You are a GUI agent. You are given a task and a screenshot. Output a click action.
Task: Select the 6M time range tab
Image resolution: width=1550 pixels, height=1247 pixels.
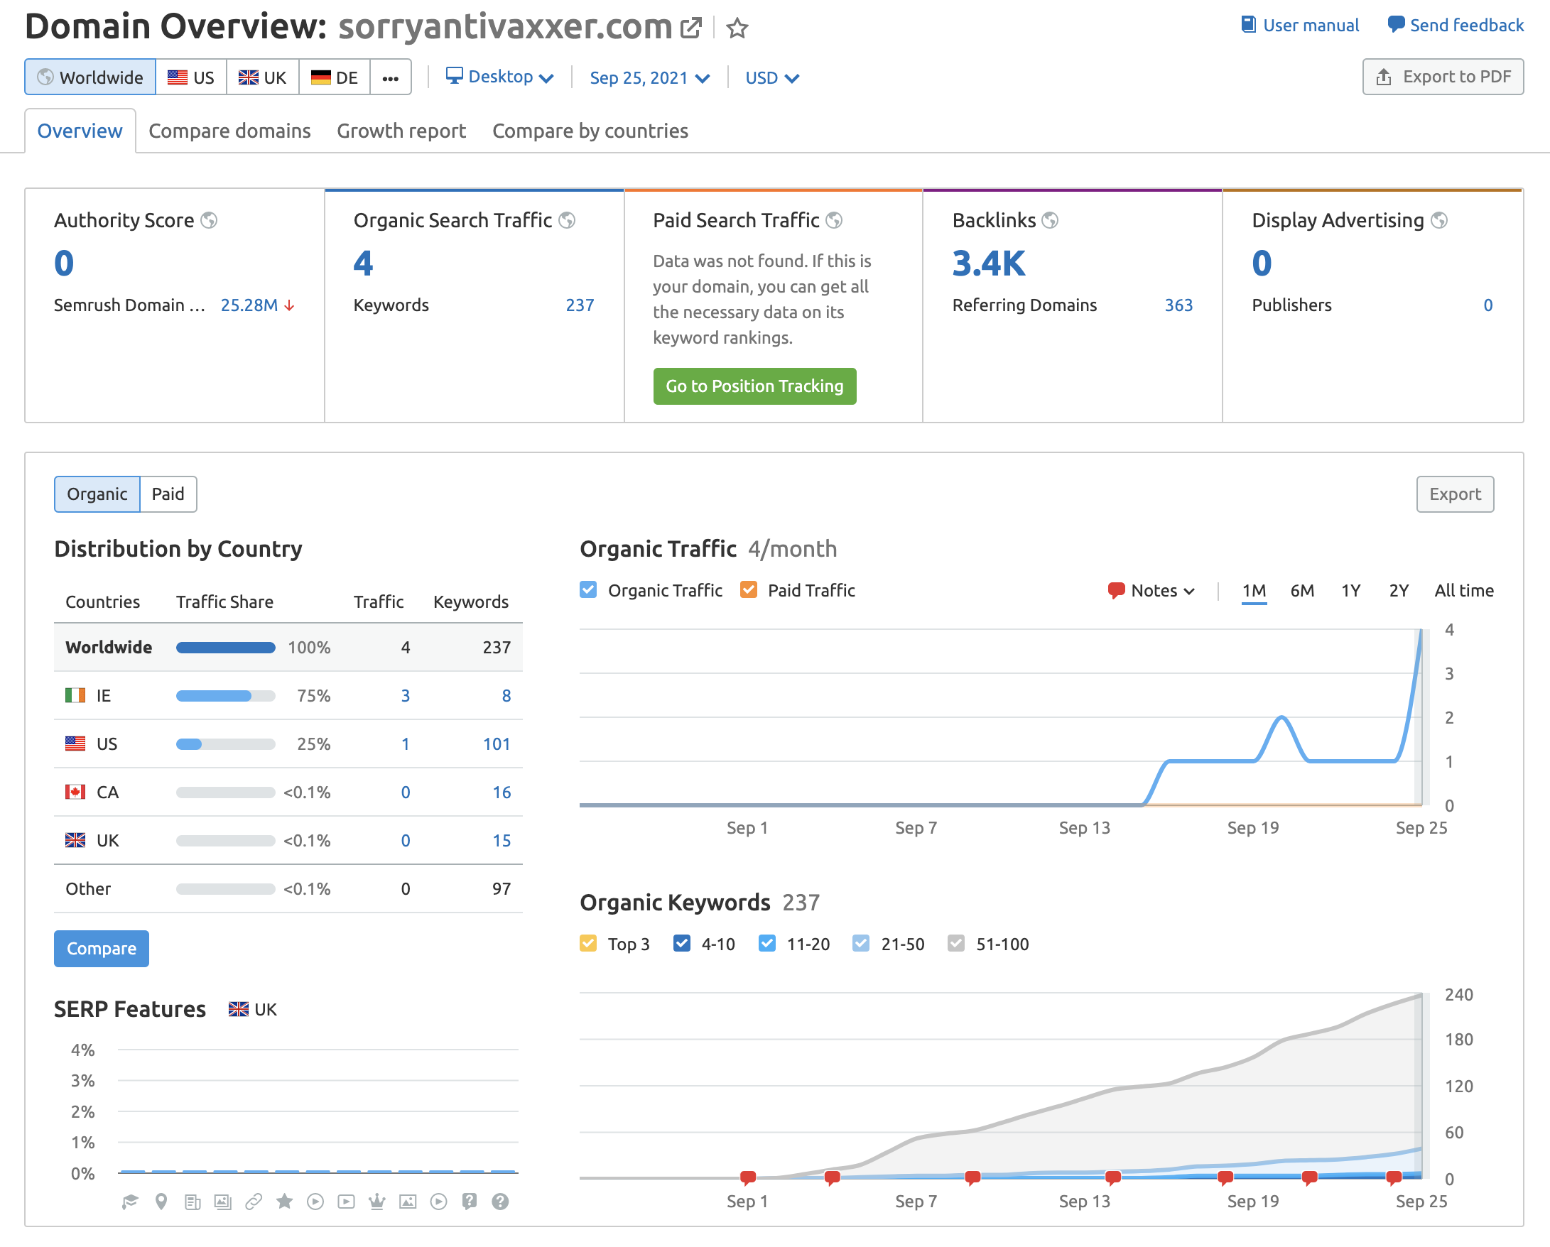[x=1301, y=590]
